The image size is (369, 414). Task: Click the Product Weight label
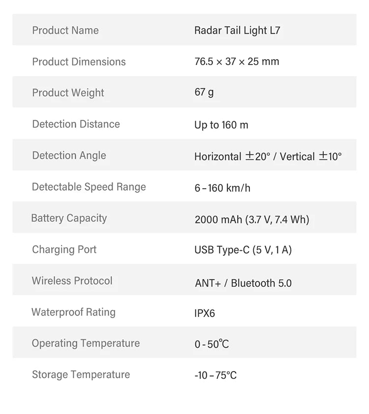68,93
